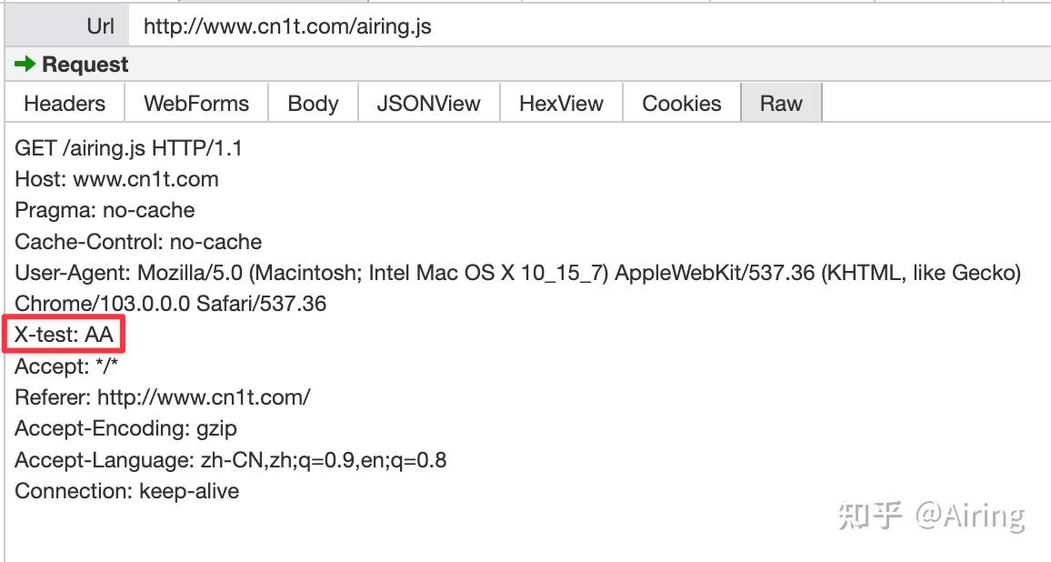Click the highlighted X-test: AA header line

click(65, 335)
